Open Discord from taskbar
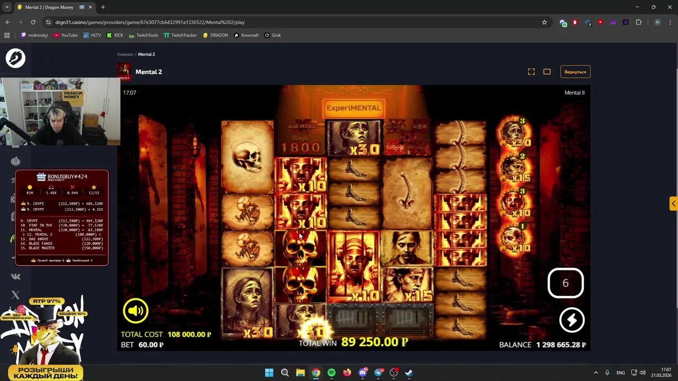The height and width of the screenshot is (381, 678). point(363,373)
